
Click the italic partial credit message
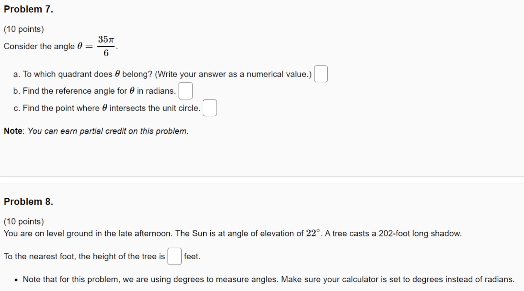pos(108,131)
